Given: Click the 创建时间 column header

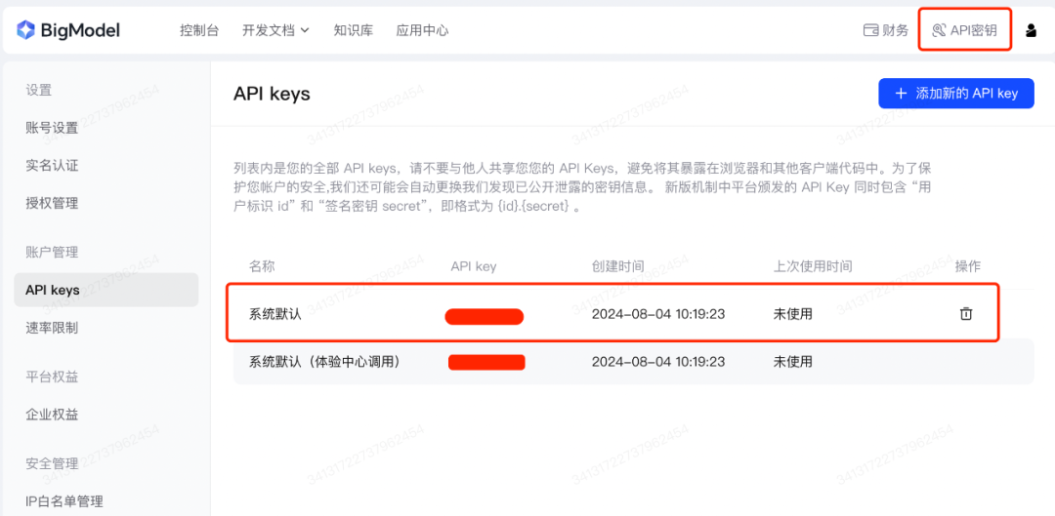Looking at the screenshot, I should (x=617, y=266).
